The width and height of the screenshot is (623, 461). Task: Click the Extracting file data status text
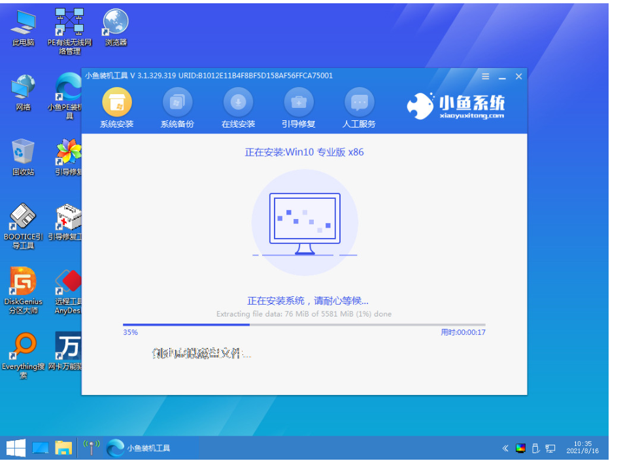point(304,314)
